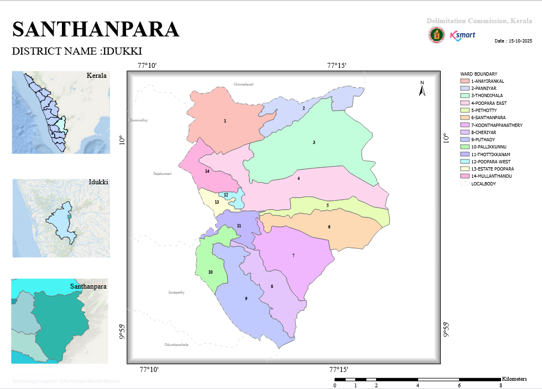Click ward 1 region on the map
This screenshot has height=389, width=542.
click(226, 121)
